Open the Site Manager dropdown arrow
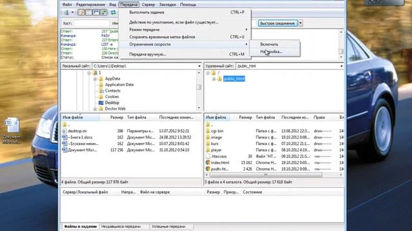412x231 pixels. 73,12
